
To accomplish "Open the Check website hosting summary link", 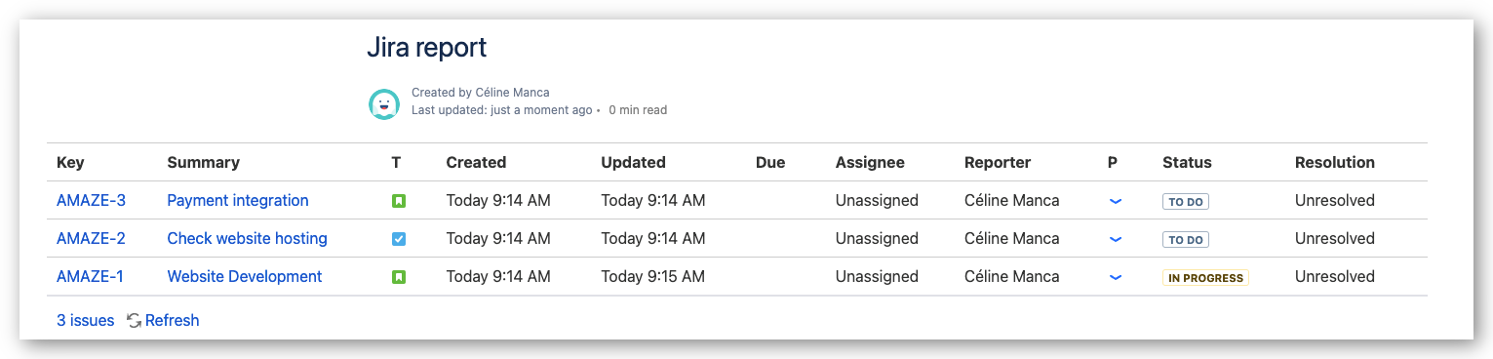I will coord(247,239).
